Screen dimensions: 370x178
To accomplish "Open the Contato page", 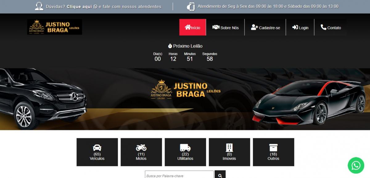I will (x=331, y=27).
